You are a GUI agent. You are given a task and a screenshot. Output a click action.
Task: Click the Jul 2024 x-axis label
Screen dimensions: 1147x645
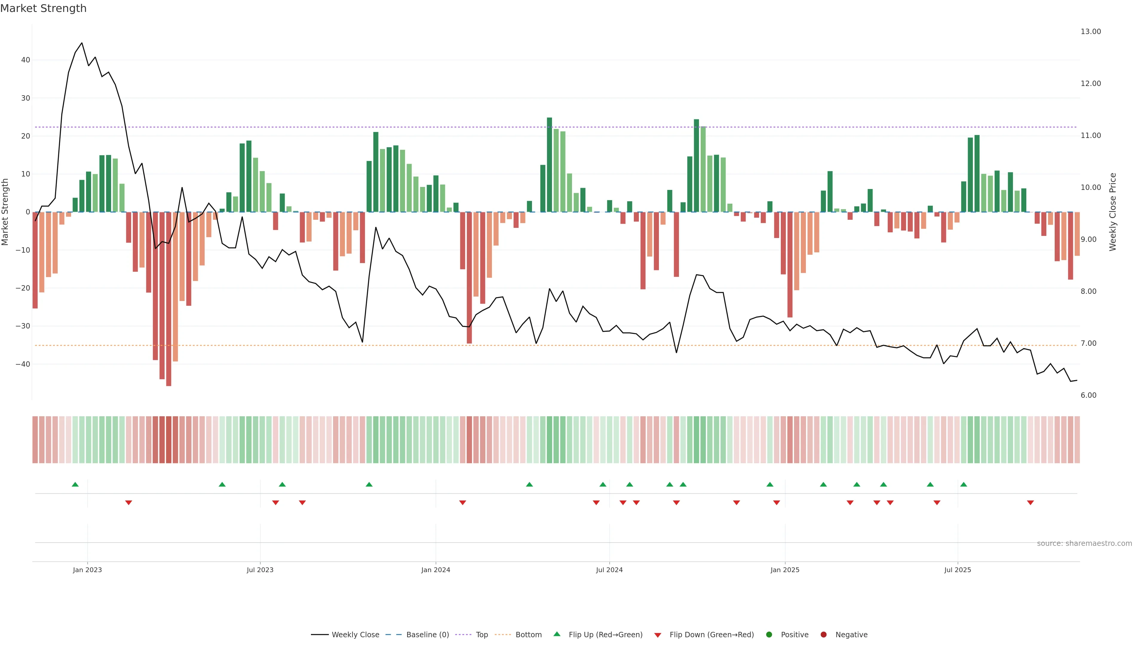609,570
